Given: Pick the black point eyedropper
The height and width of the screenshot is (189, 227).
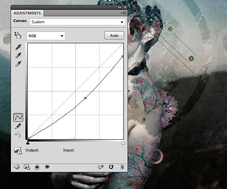Looking at the screenshot, I should pos(18,47).
